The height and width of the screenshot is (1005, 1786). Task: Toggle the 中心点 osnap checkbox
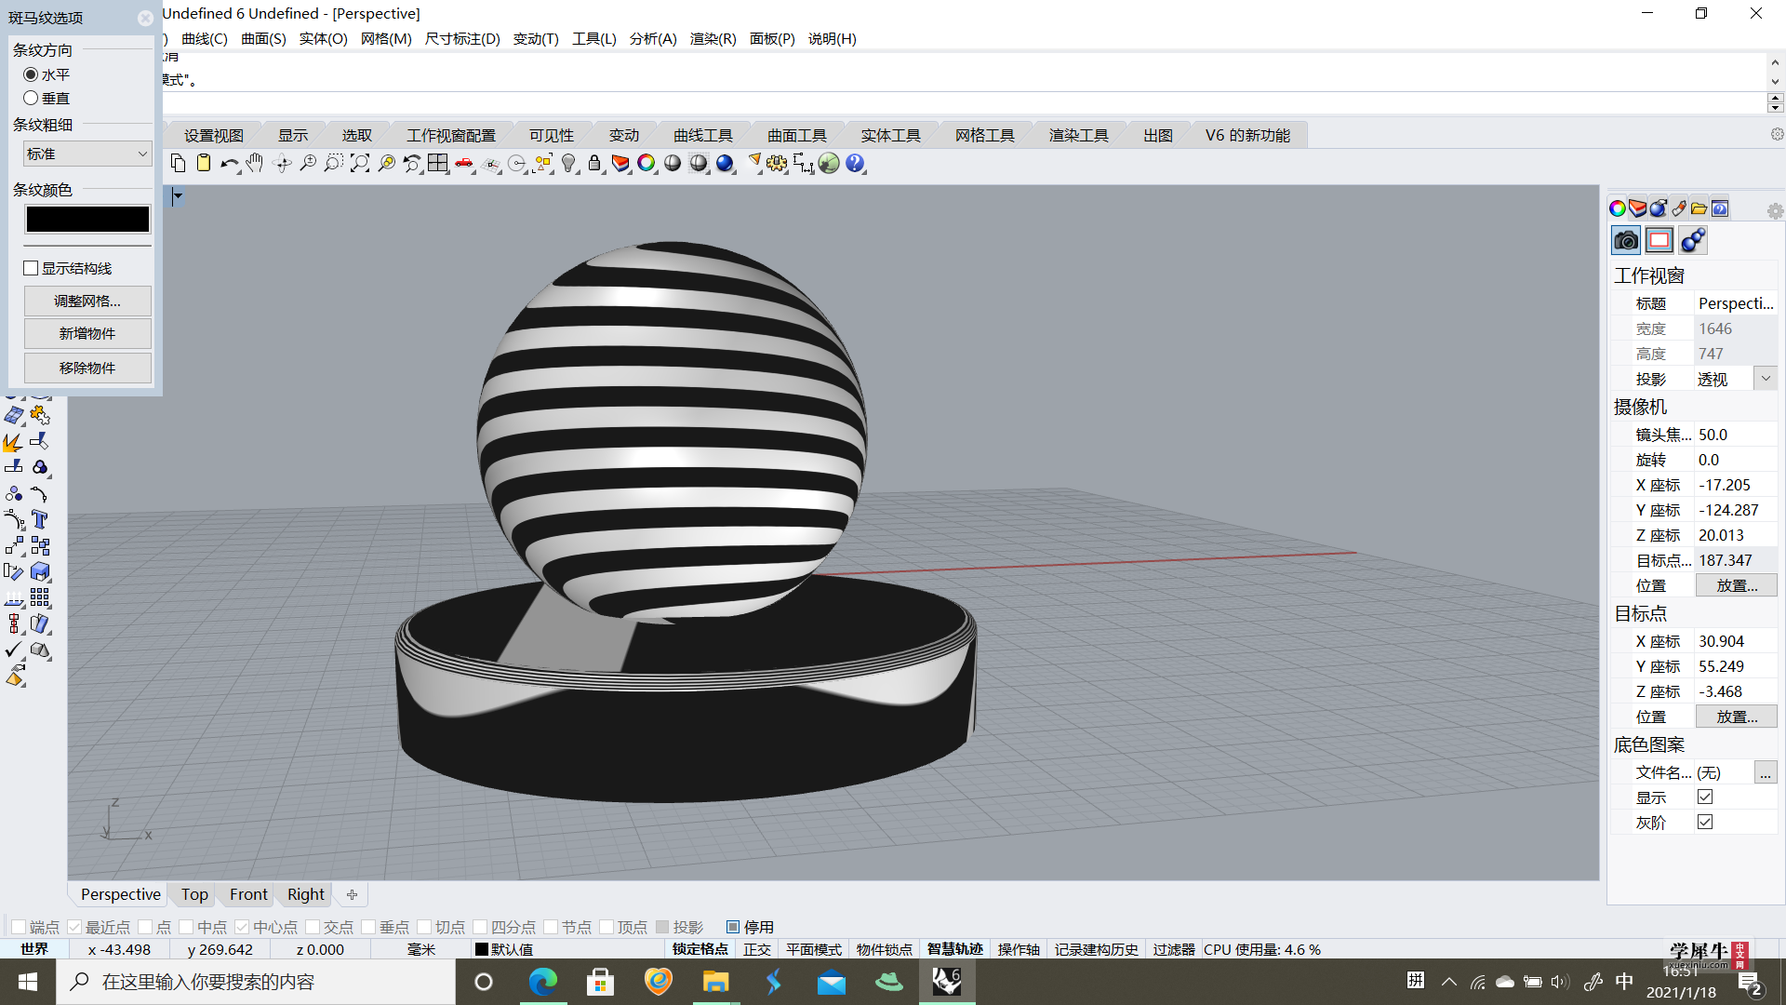(x=242, y=927)
